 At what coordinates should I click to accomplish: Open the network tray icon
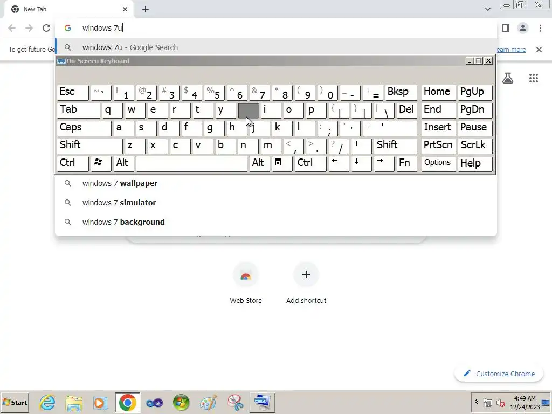[487, 402]
